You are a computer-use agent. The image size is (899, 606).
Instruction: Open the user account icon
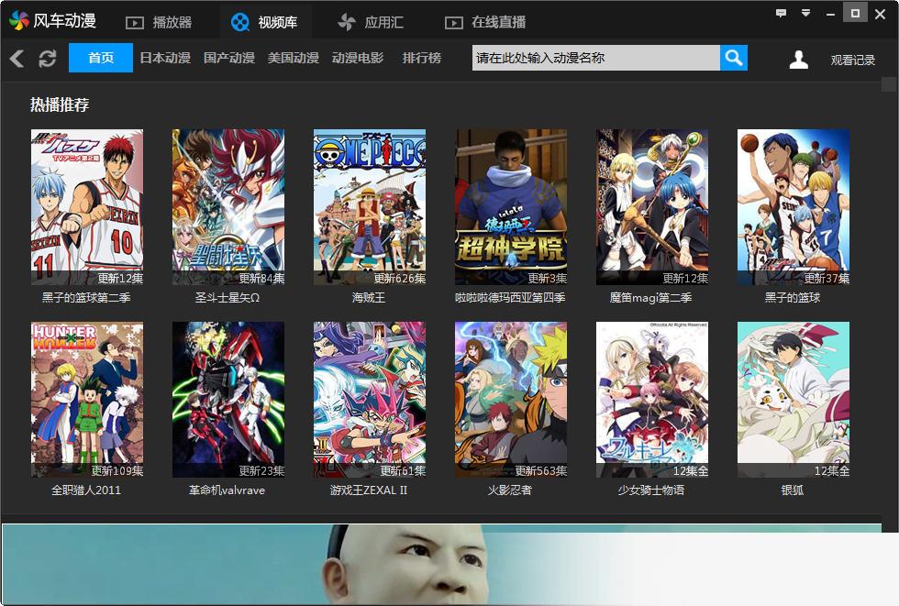pos(799,59)
